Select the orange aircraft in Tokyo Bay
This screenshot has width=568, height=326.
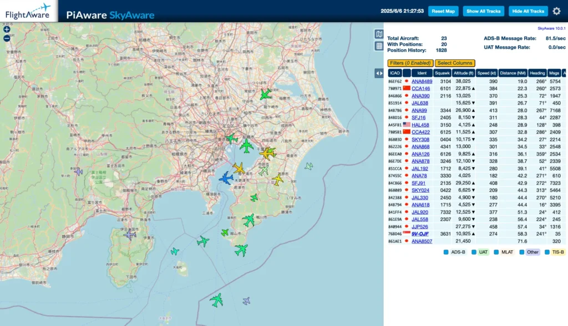239,168
